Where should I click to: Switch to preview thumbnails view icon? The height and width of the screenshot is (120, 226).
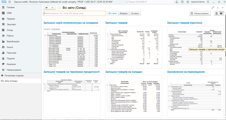pos(221,13)
